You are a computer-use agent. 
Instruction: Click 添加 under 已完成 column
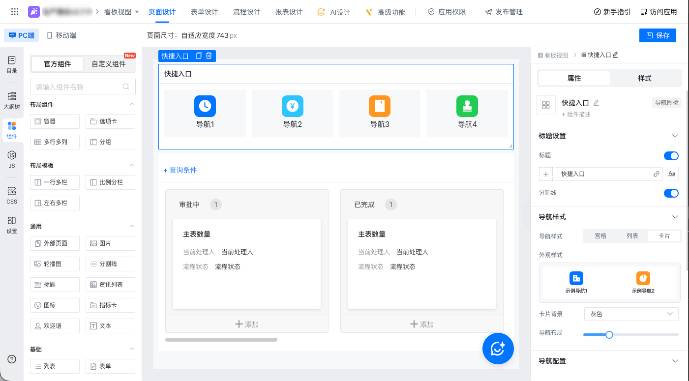point(422,324)
